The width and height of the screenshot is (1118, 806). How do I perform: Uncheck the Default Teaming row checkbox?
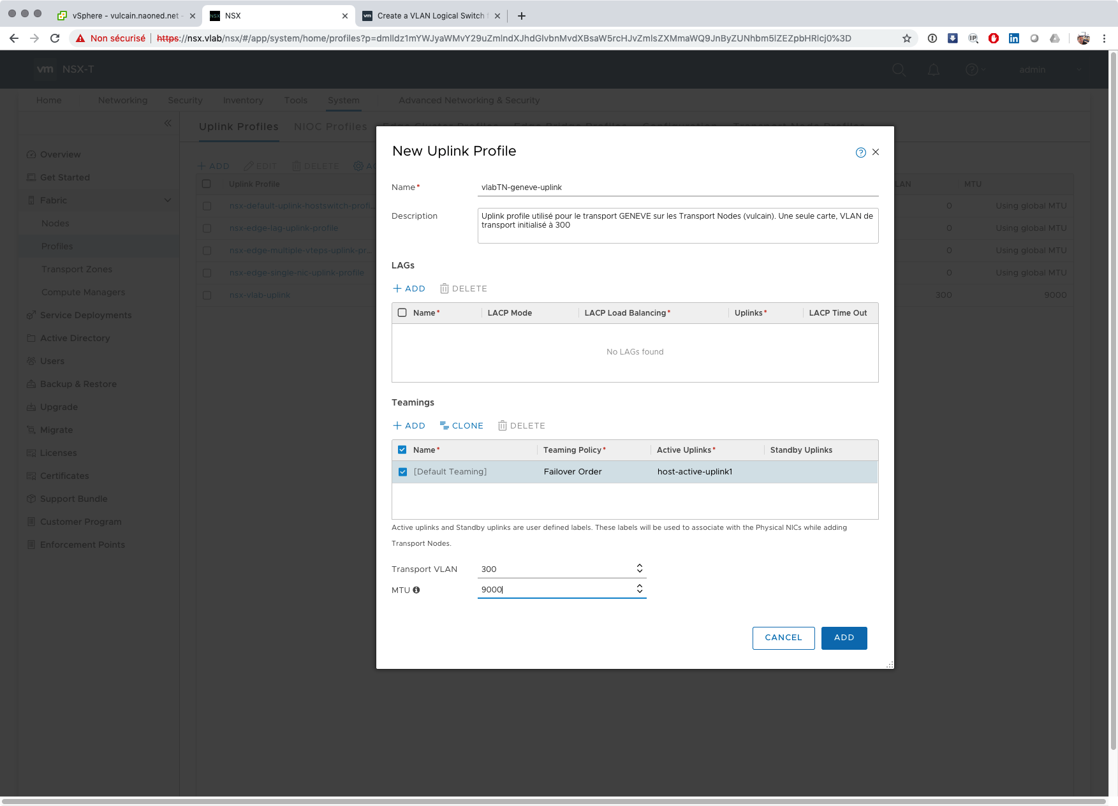[x=402, y=472]
